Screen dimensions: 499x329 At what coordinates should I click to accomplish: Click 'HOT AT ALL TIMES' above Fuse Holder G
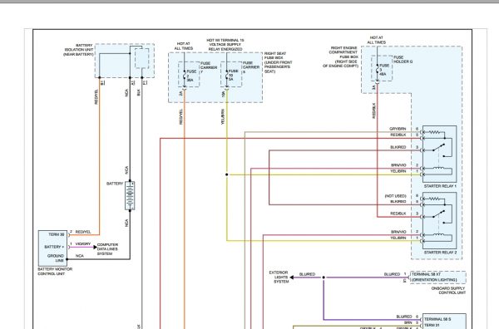coord(377,40)
